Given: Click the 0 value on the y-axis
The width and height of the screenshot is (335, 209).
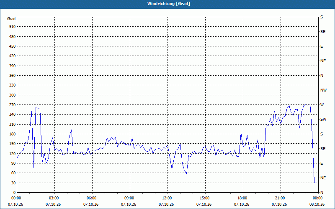Looking at the screenshot, I should point(15,193).
